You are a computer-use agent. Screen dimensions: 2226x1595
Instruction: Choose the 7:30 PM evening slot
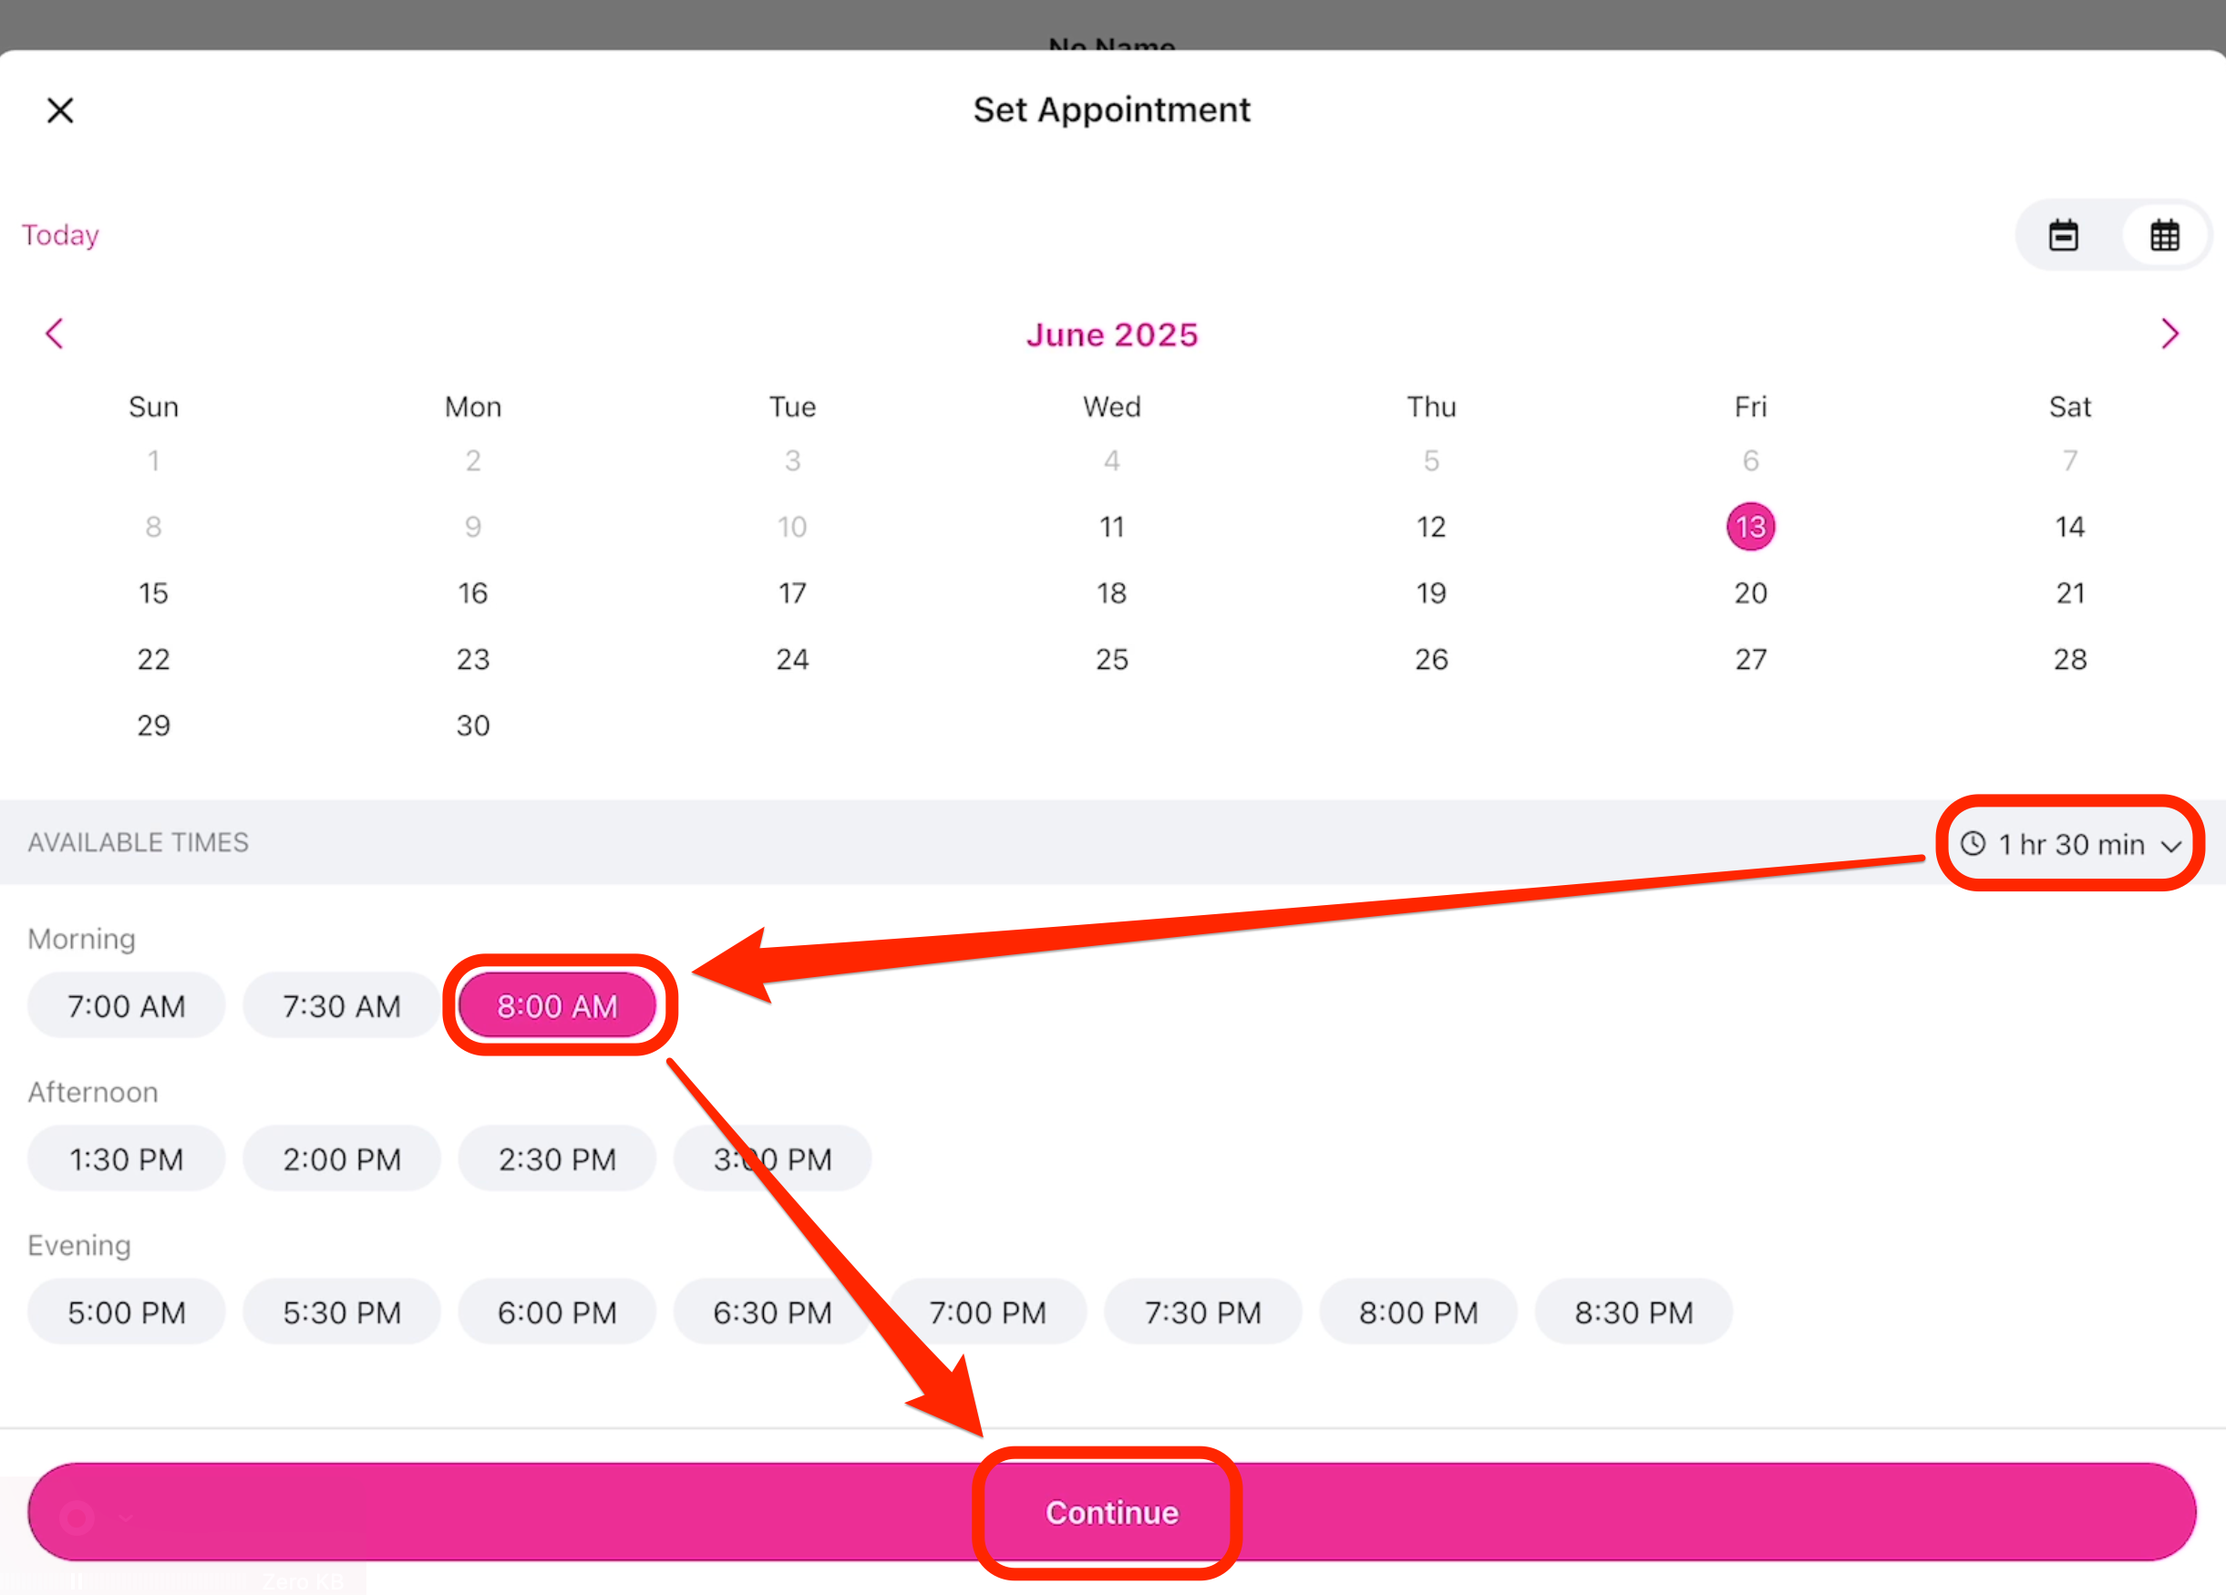(x=1202, y=1312)
